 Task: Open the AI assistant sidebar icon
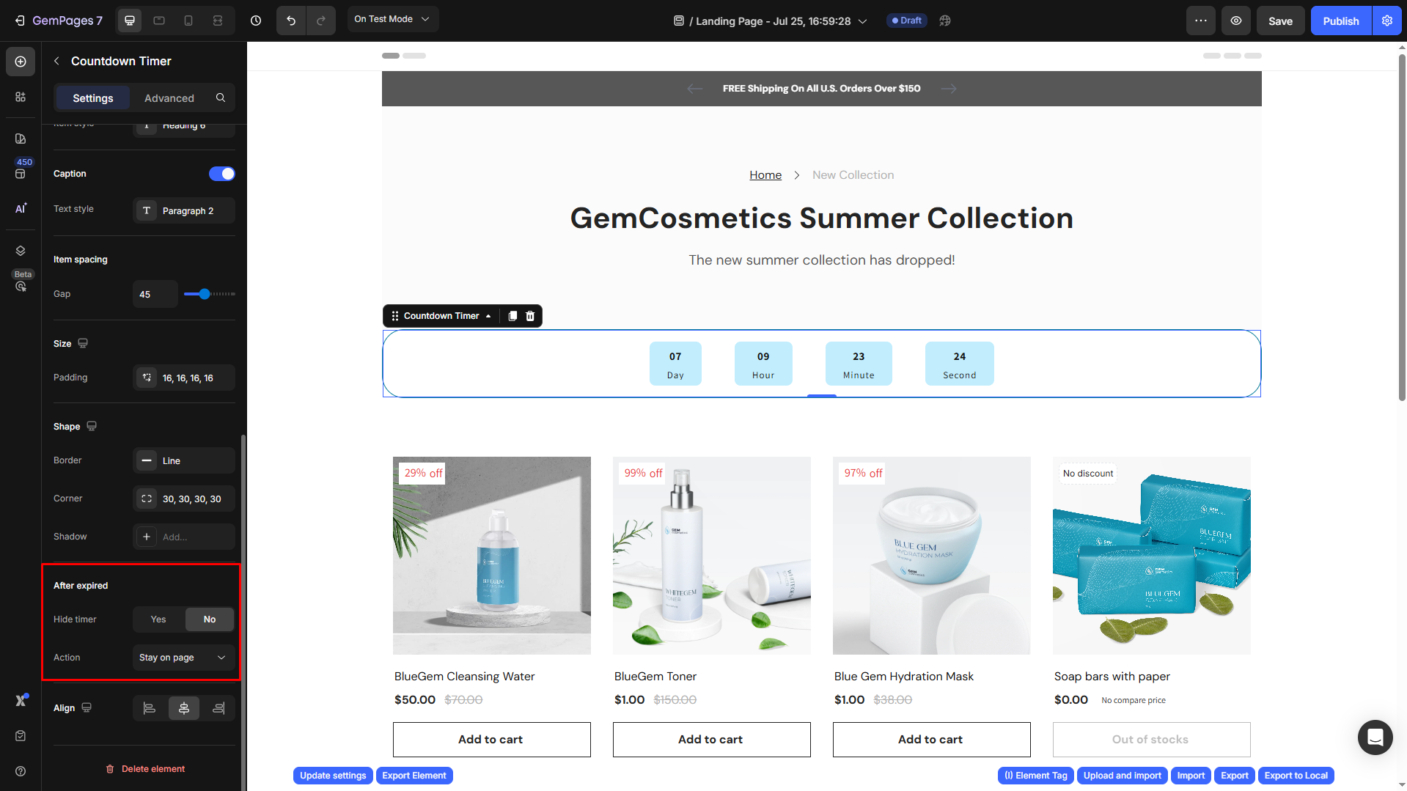(x=21, y=208)
